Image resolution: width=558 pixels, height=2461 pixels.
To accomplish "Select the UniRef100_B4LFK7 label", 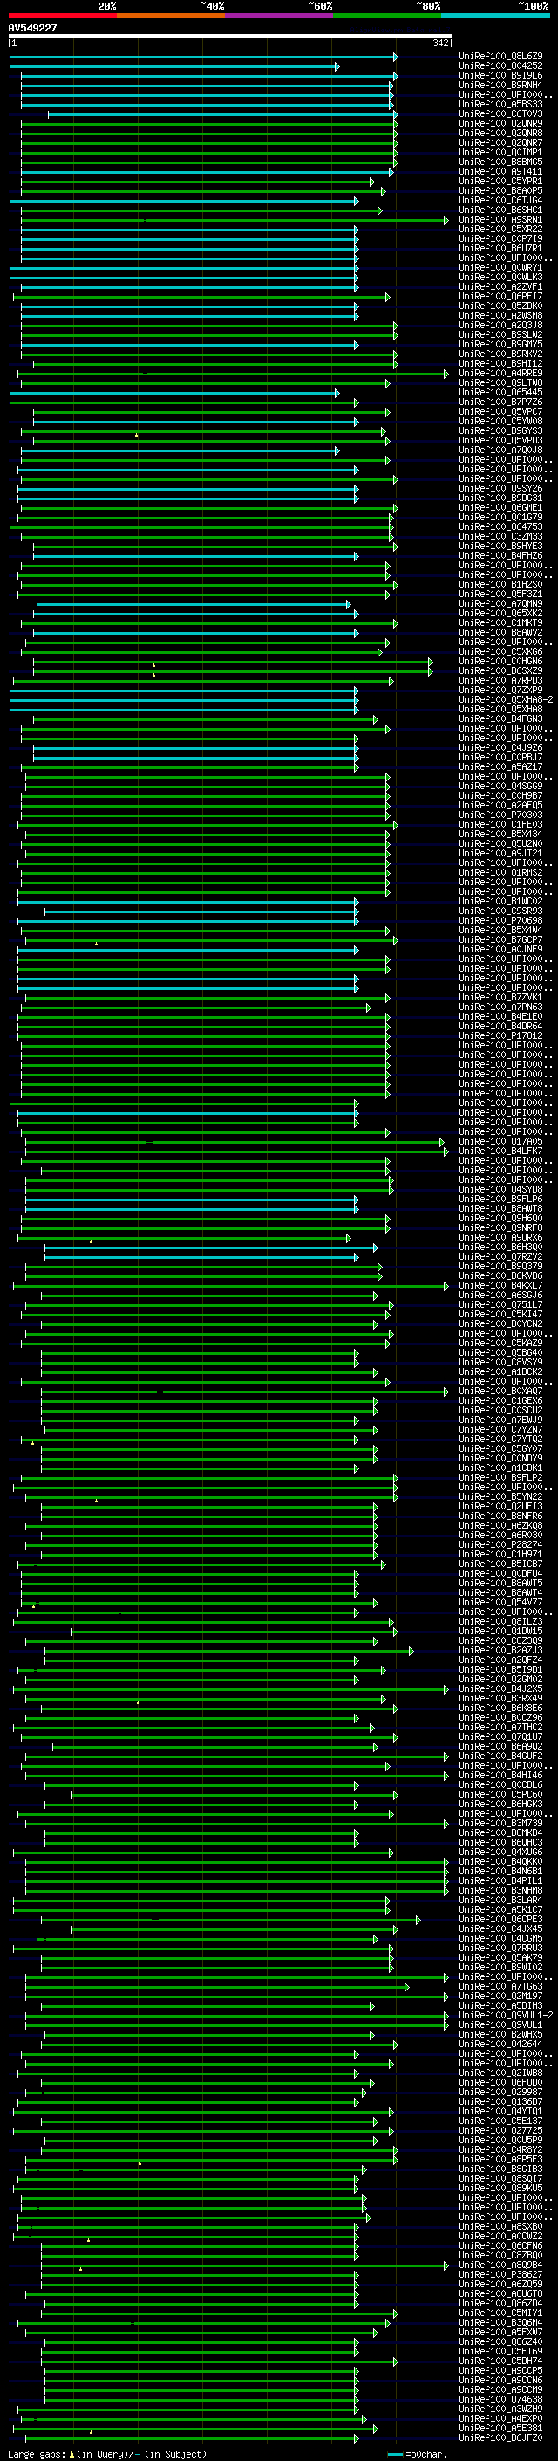I will pos(500,1151).
